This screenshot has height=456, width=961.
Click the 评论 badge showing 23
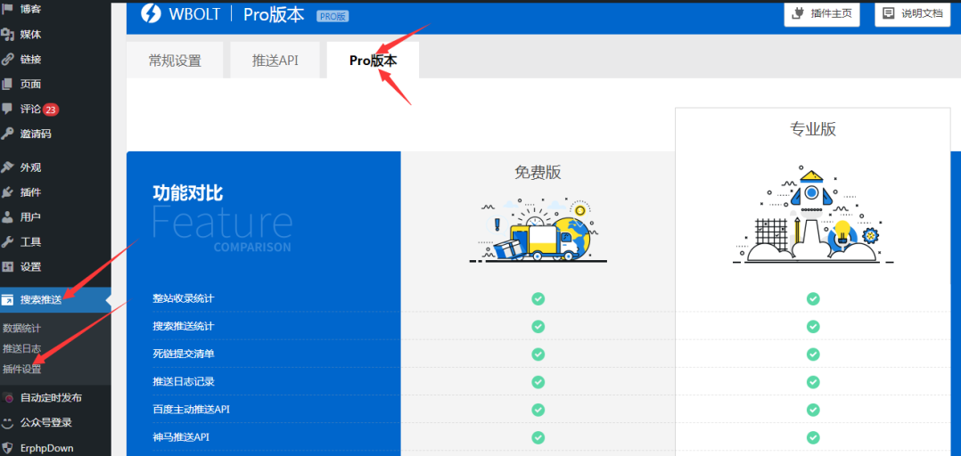click(51, 110)
